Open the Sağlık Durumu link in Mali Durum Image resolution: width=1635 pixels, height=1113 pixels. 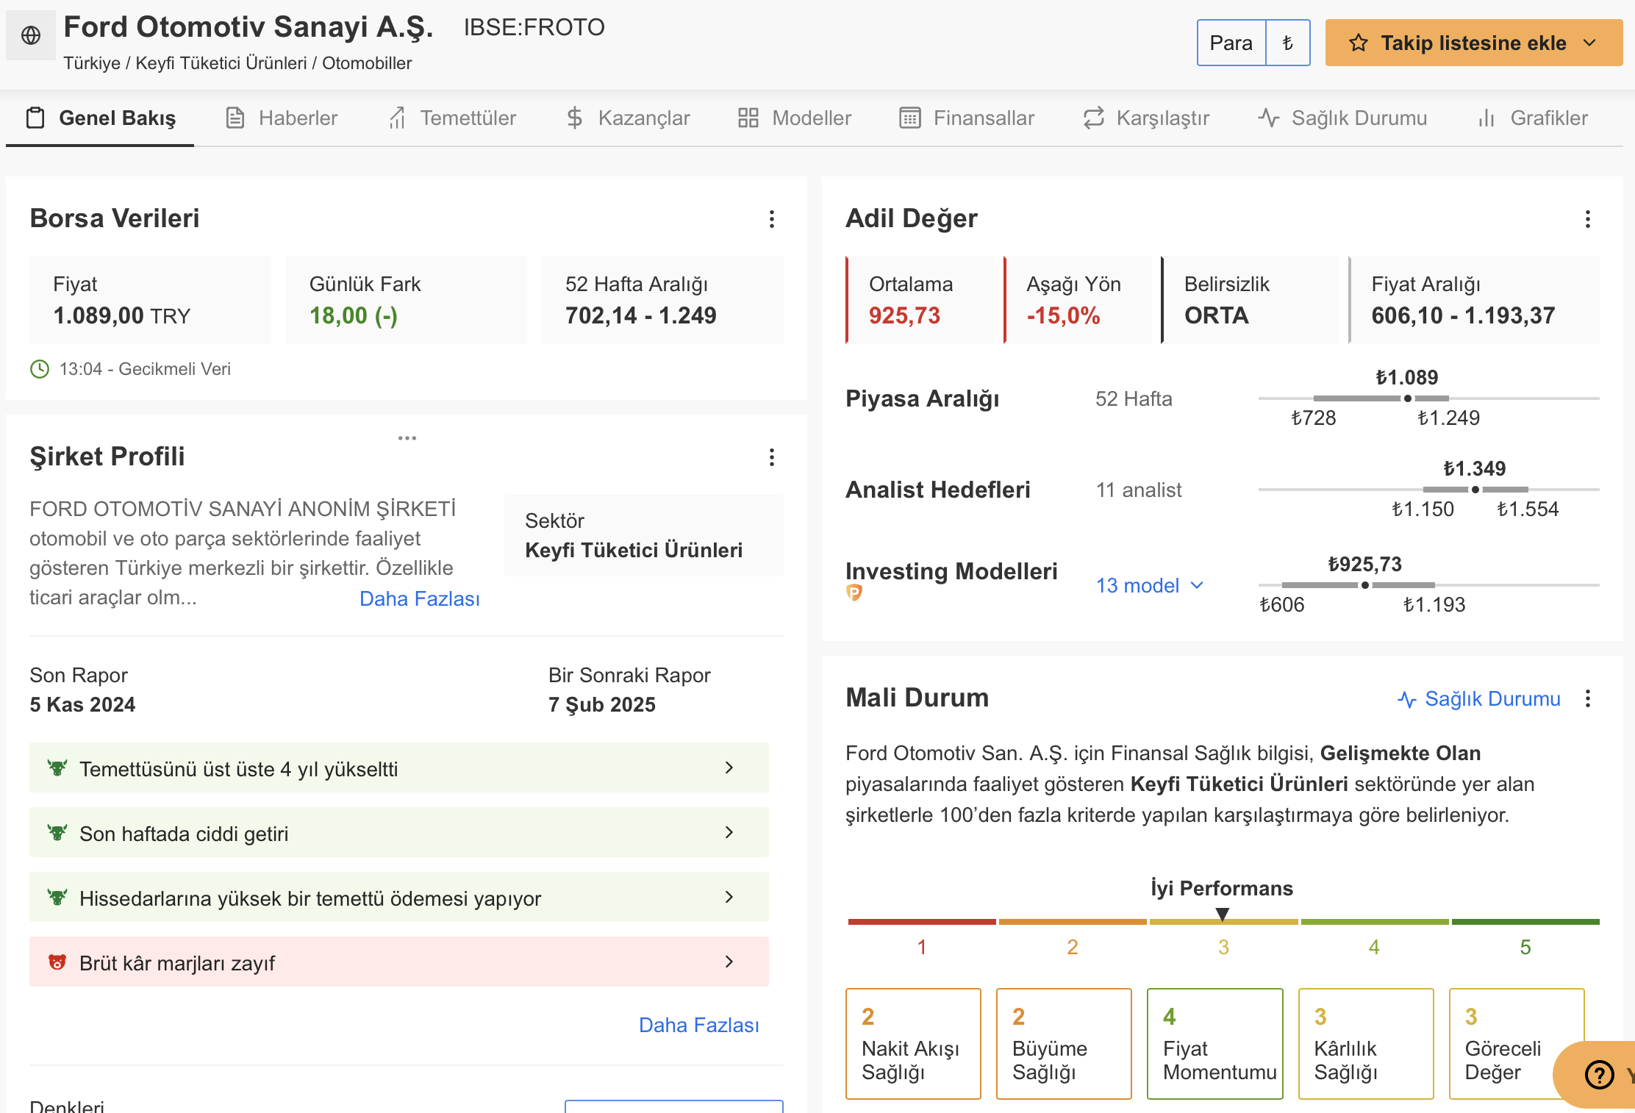pyautogui.click(x=1479, y=699)
